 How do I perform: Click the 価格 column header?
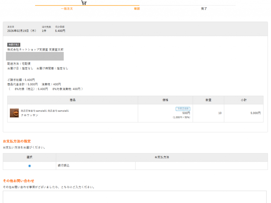(165, 100)
